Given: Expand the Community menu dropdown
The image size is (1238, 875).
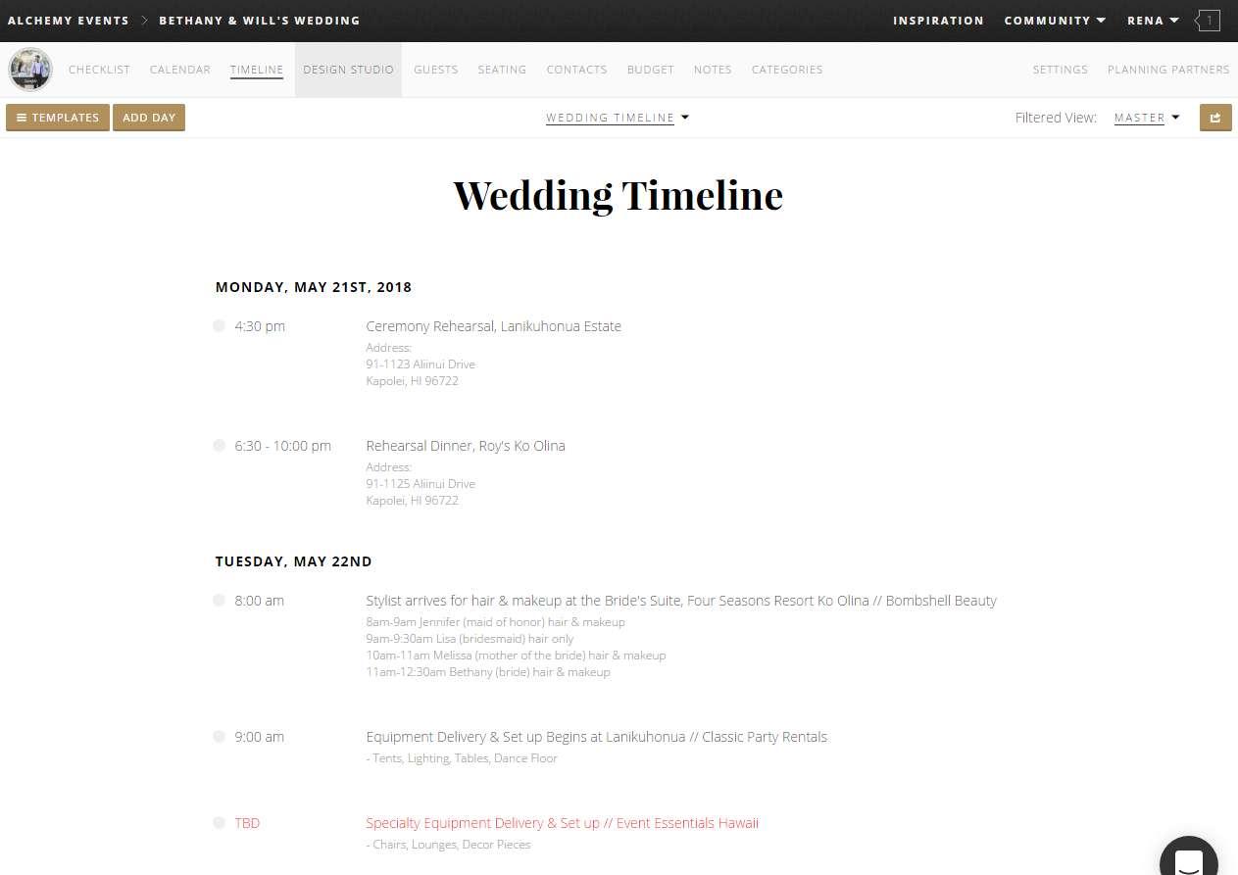Looking at the screenshot, I should pos(1055,21).
